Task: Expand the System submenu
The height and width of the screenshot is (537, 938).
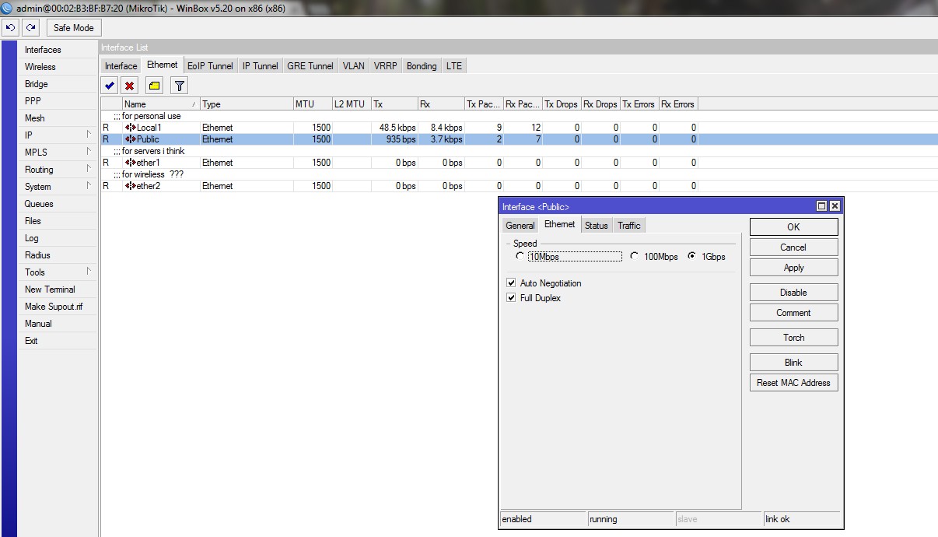Action: coord(89,186)
